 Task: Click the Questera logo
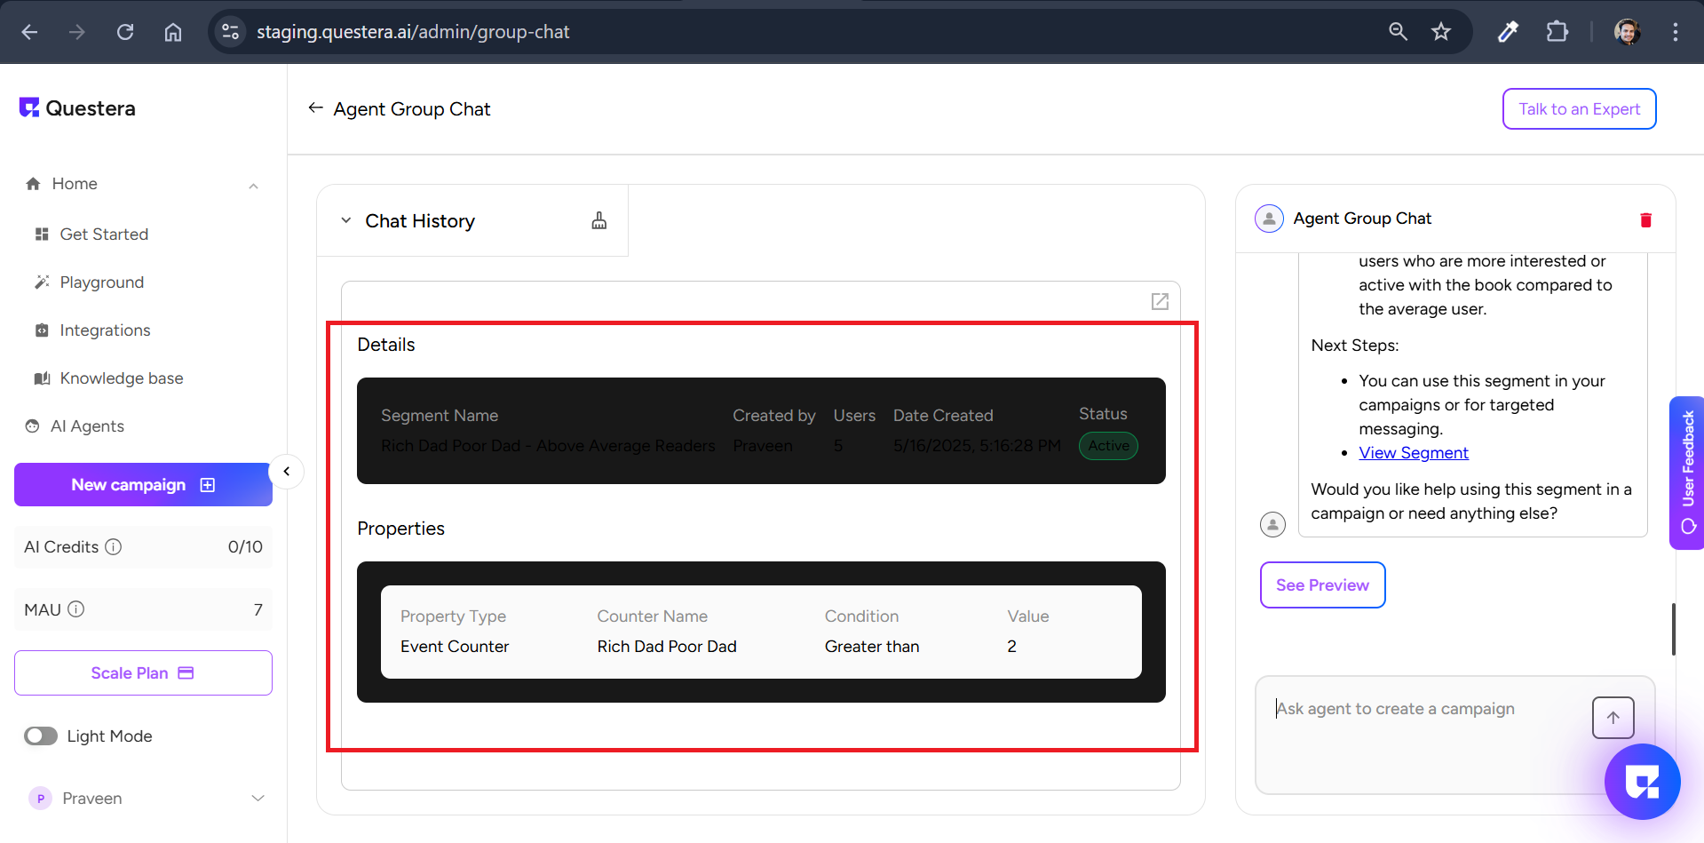point(77,108)
